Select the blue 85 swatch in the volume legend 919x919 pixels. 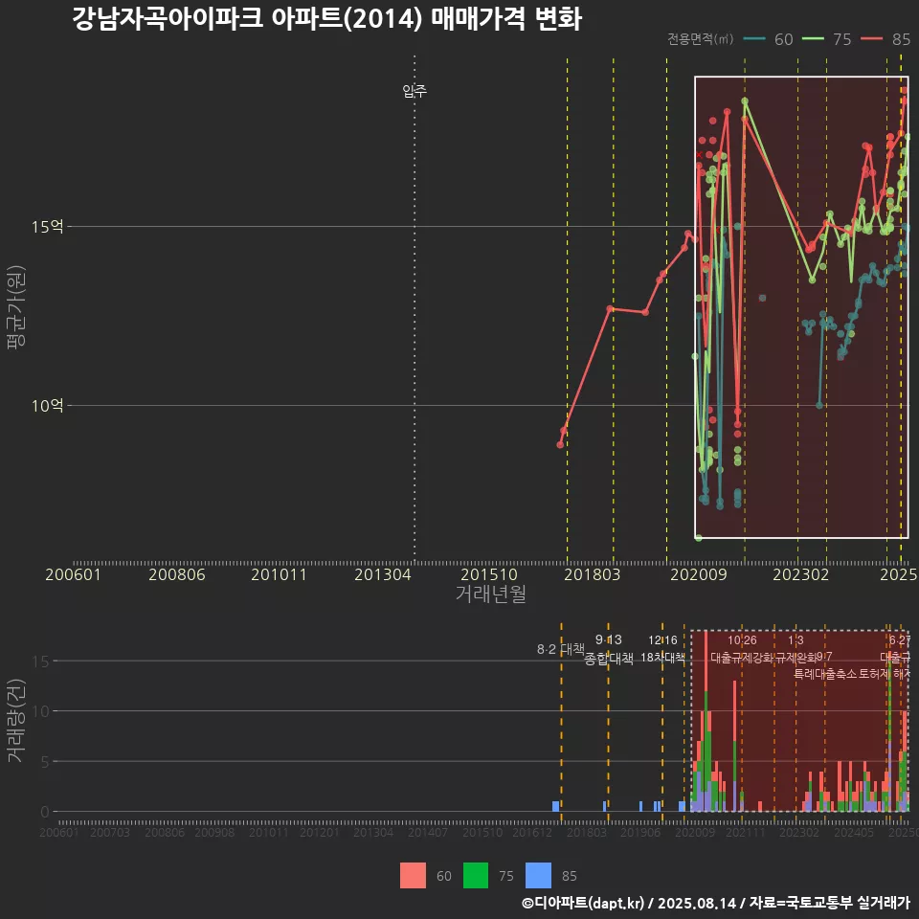click(x=538, y=876)
